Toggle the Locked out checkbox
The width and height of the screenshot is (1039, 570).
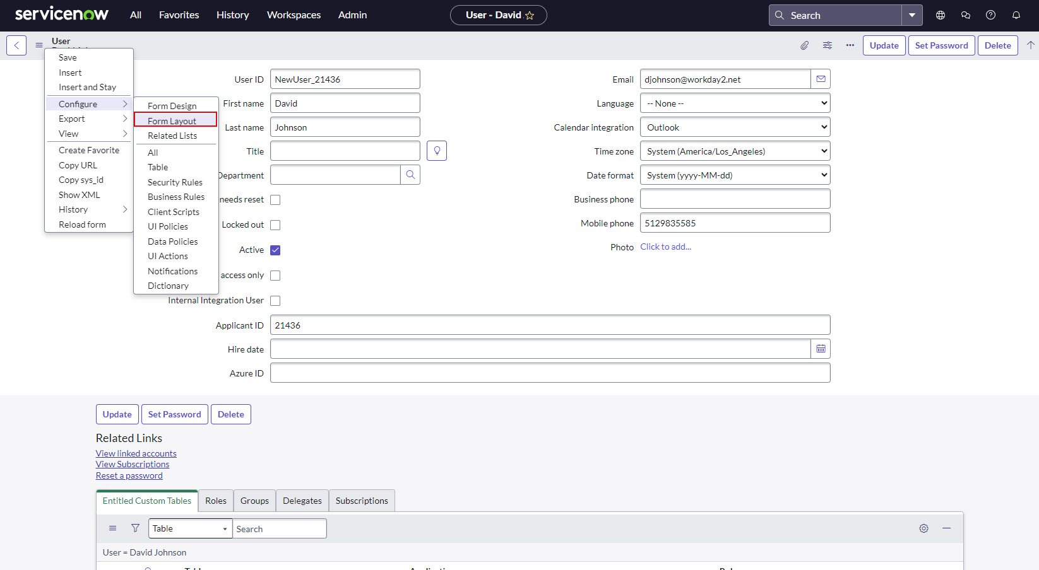tap(275, 225)
